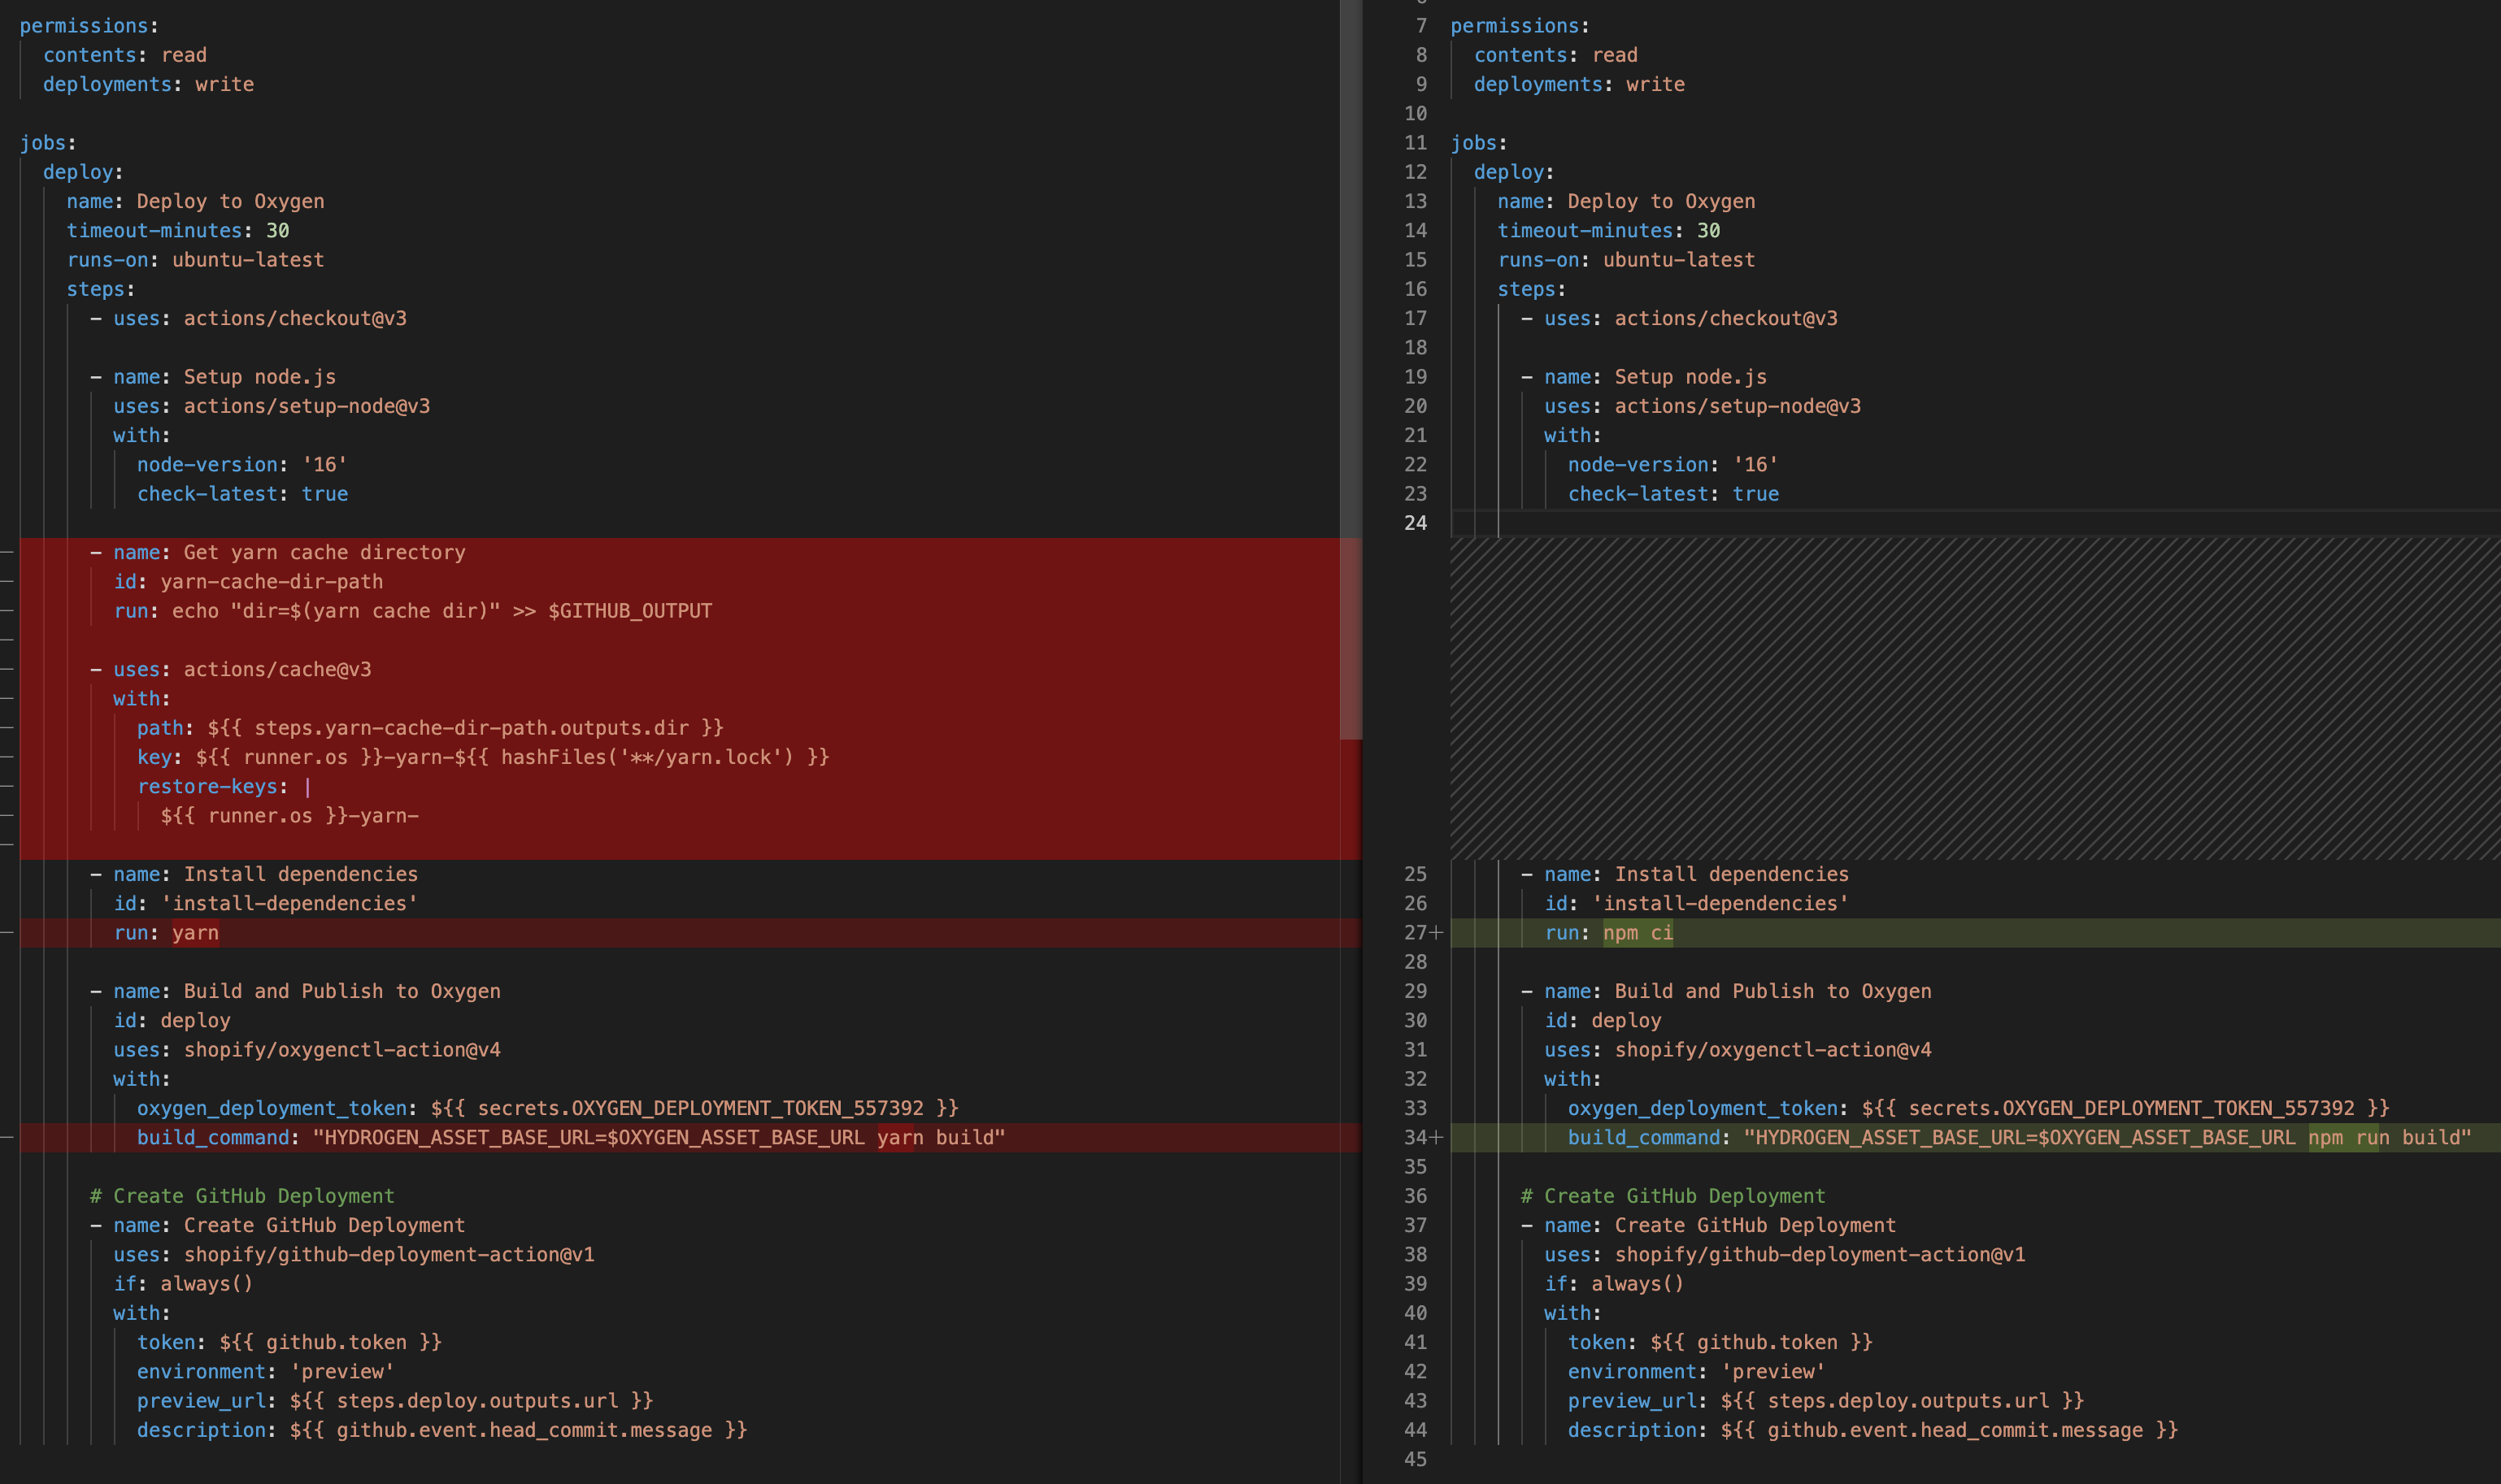Click "ubuntu-latest" text on line 15

(1679, 259)
